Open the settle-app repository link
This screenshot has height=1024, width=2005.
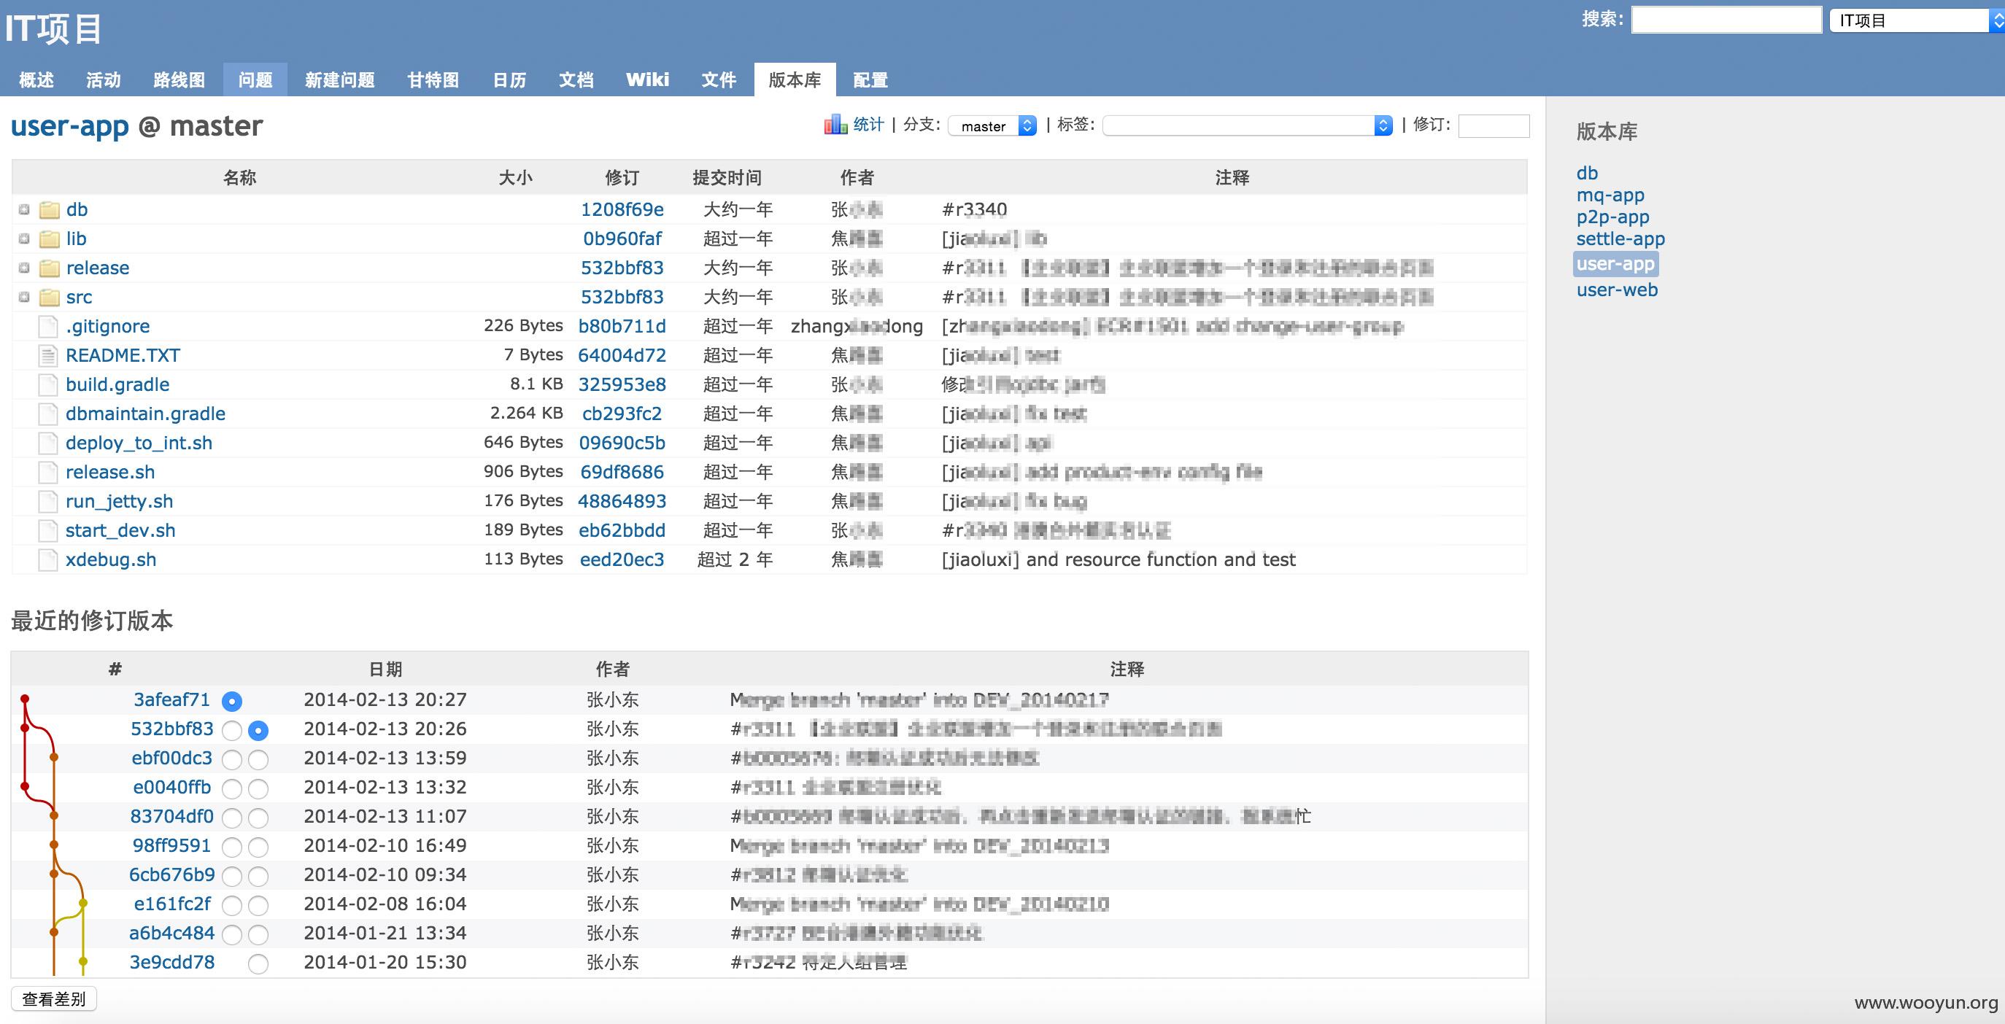point(1620,239)
